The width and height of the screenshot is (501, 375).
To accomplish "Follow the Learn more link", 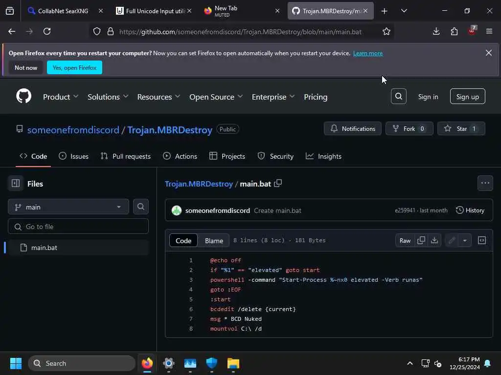I will pos(368,53).
